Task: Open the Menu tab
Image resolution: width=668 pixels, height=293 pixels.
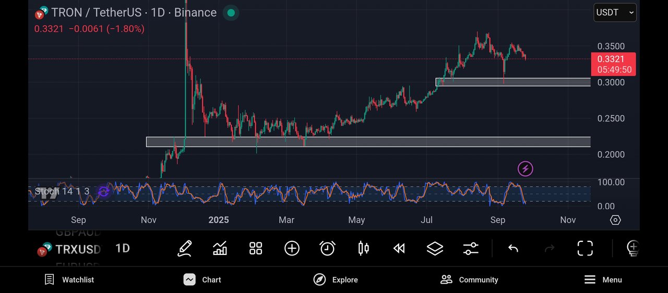Action: 603,280
